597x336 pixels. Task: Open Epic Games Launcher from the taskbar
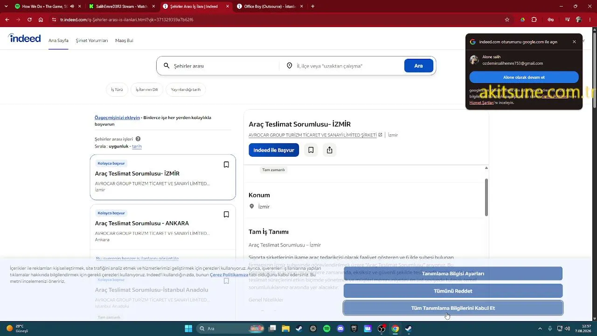click(354, 329)
